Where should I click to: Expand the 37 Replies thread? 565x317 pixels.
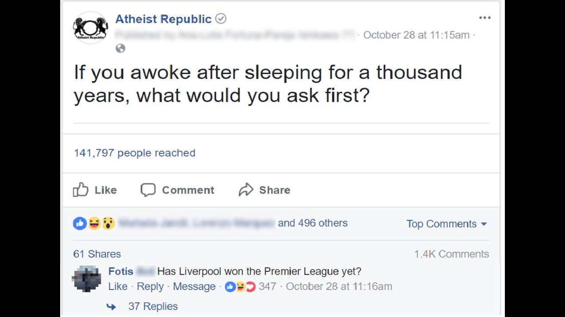click(x=152, y=306)
